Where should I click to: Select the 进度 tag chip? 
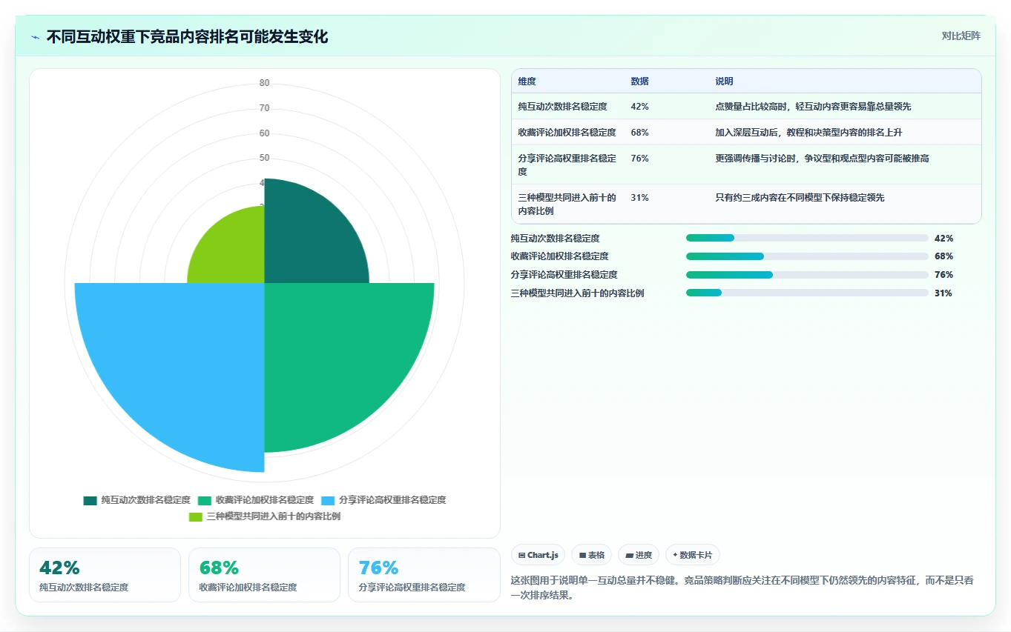[x=639, y=555]
